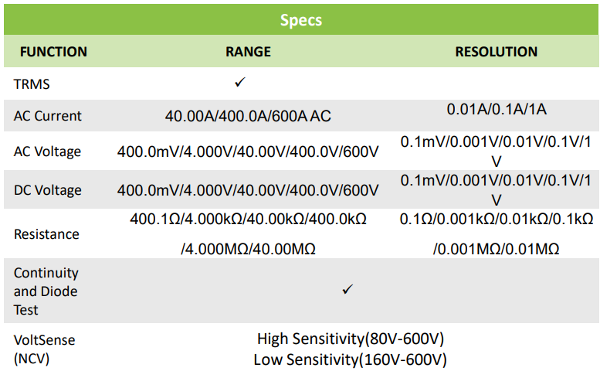600x378 pixels.
Task: Select the AC Voltage range values
Action: click(248, 152)
